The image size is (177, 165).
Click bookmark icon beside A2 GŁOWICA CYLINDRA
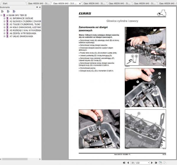(7, 21)
